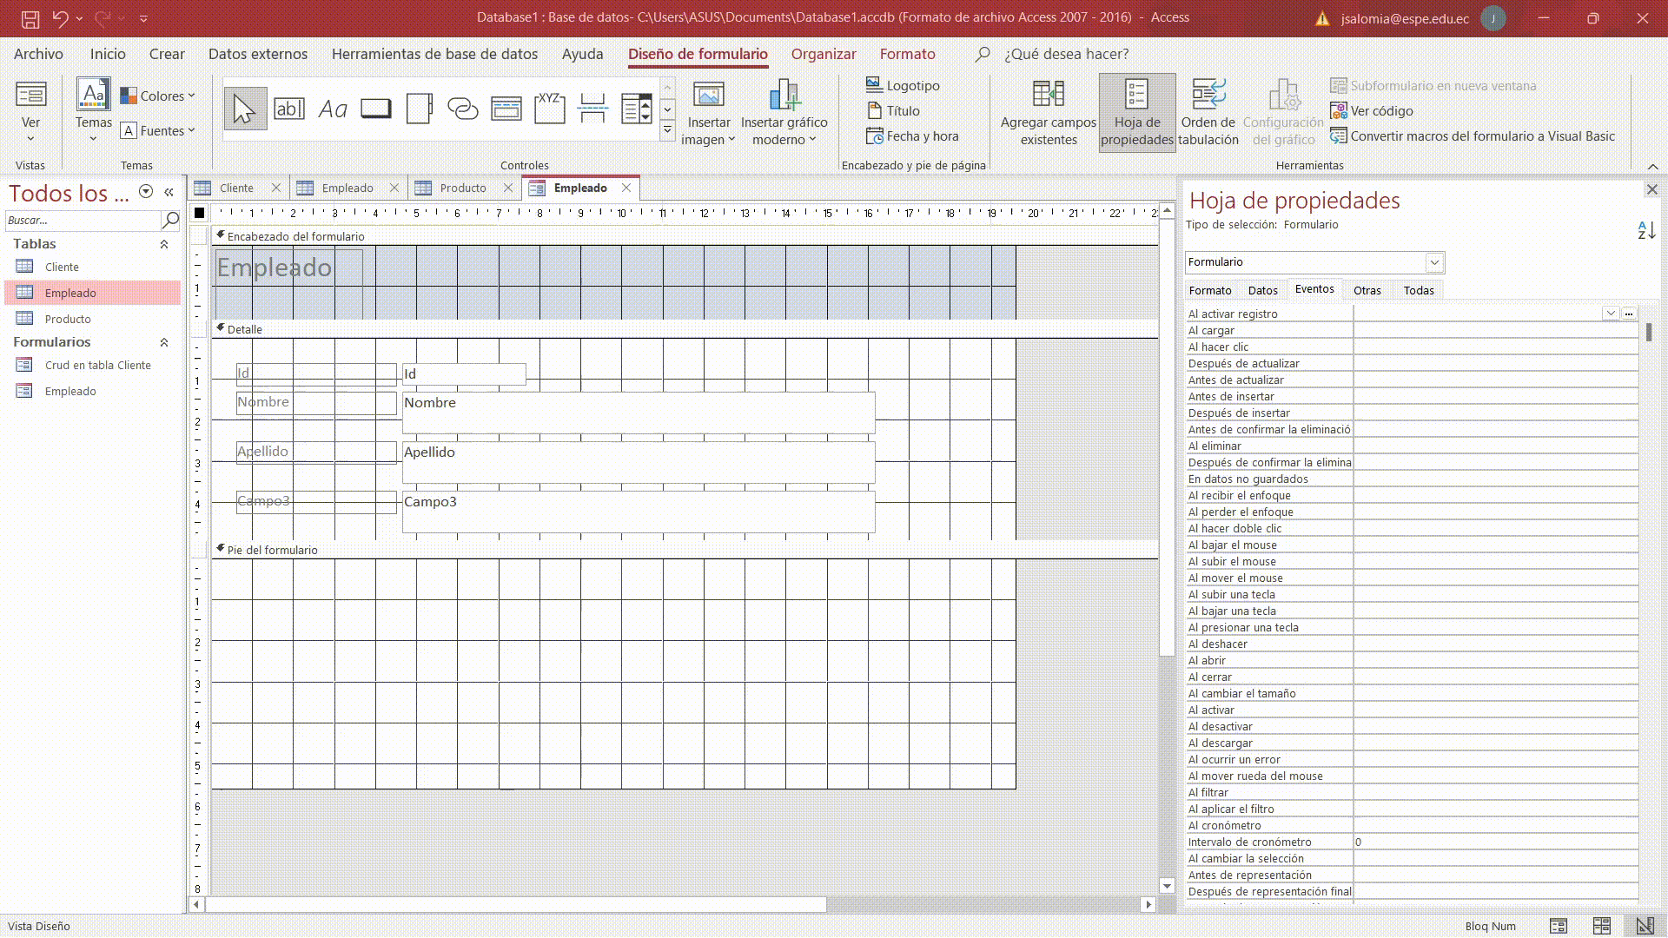Open the Ver dropdown arrow
This screenshot has width=1668, height=938.
(31, 139)
